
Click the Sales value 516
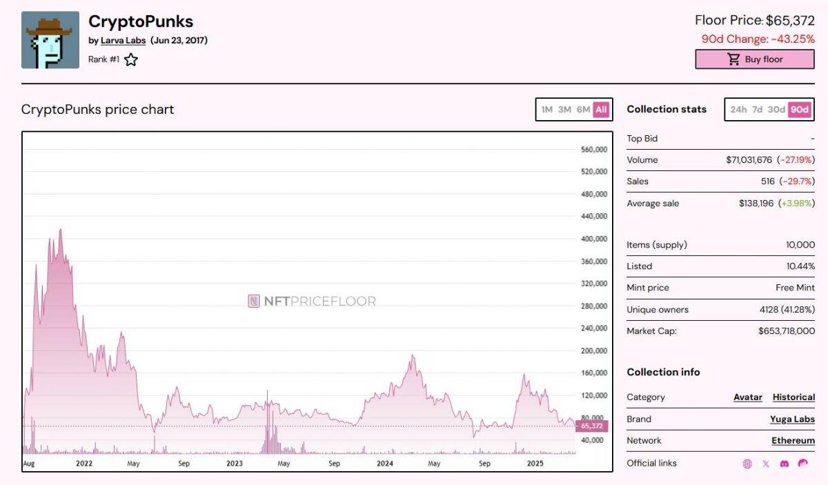coord(768,181)
